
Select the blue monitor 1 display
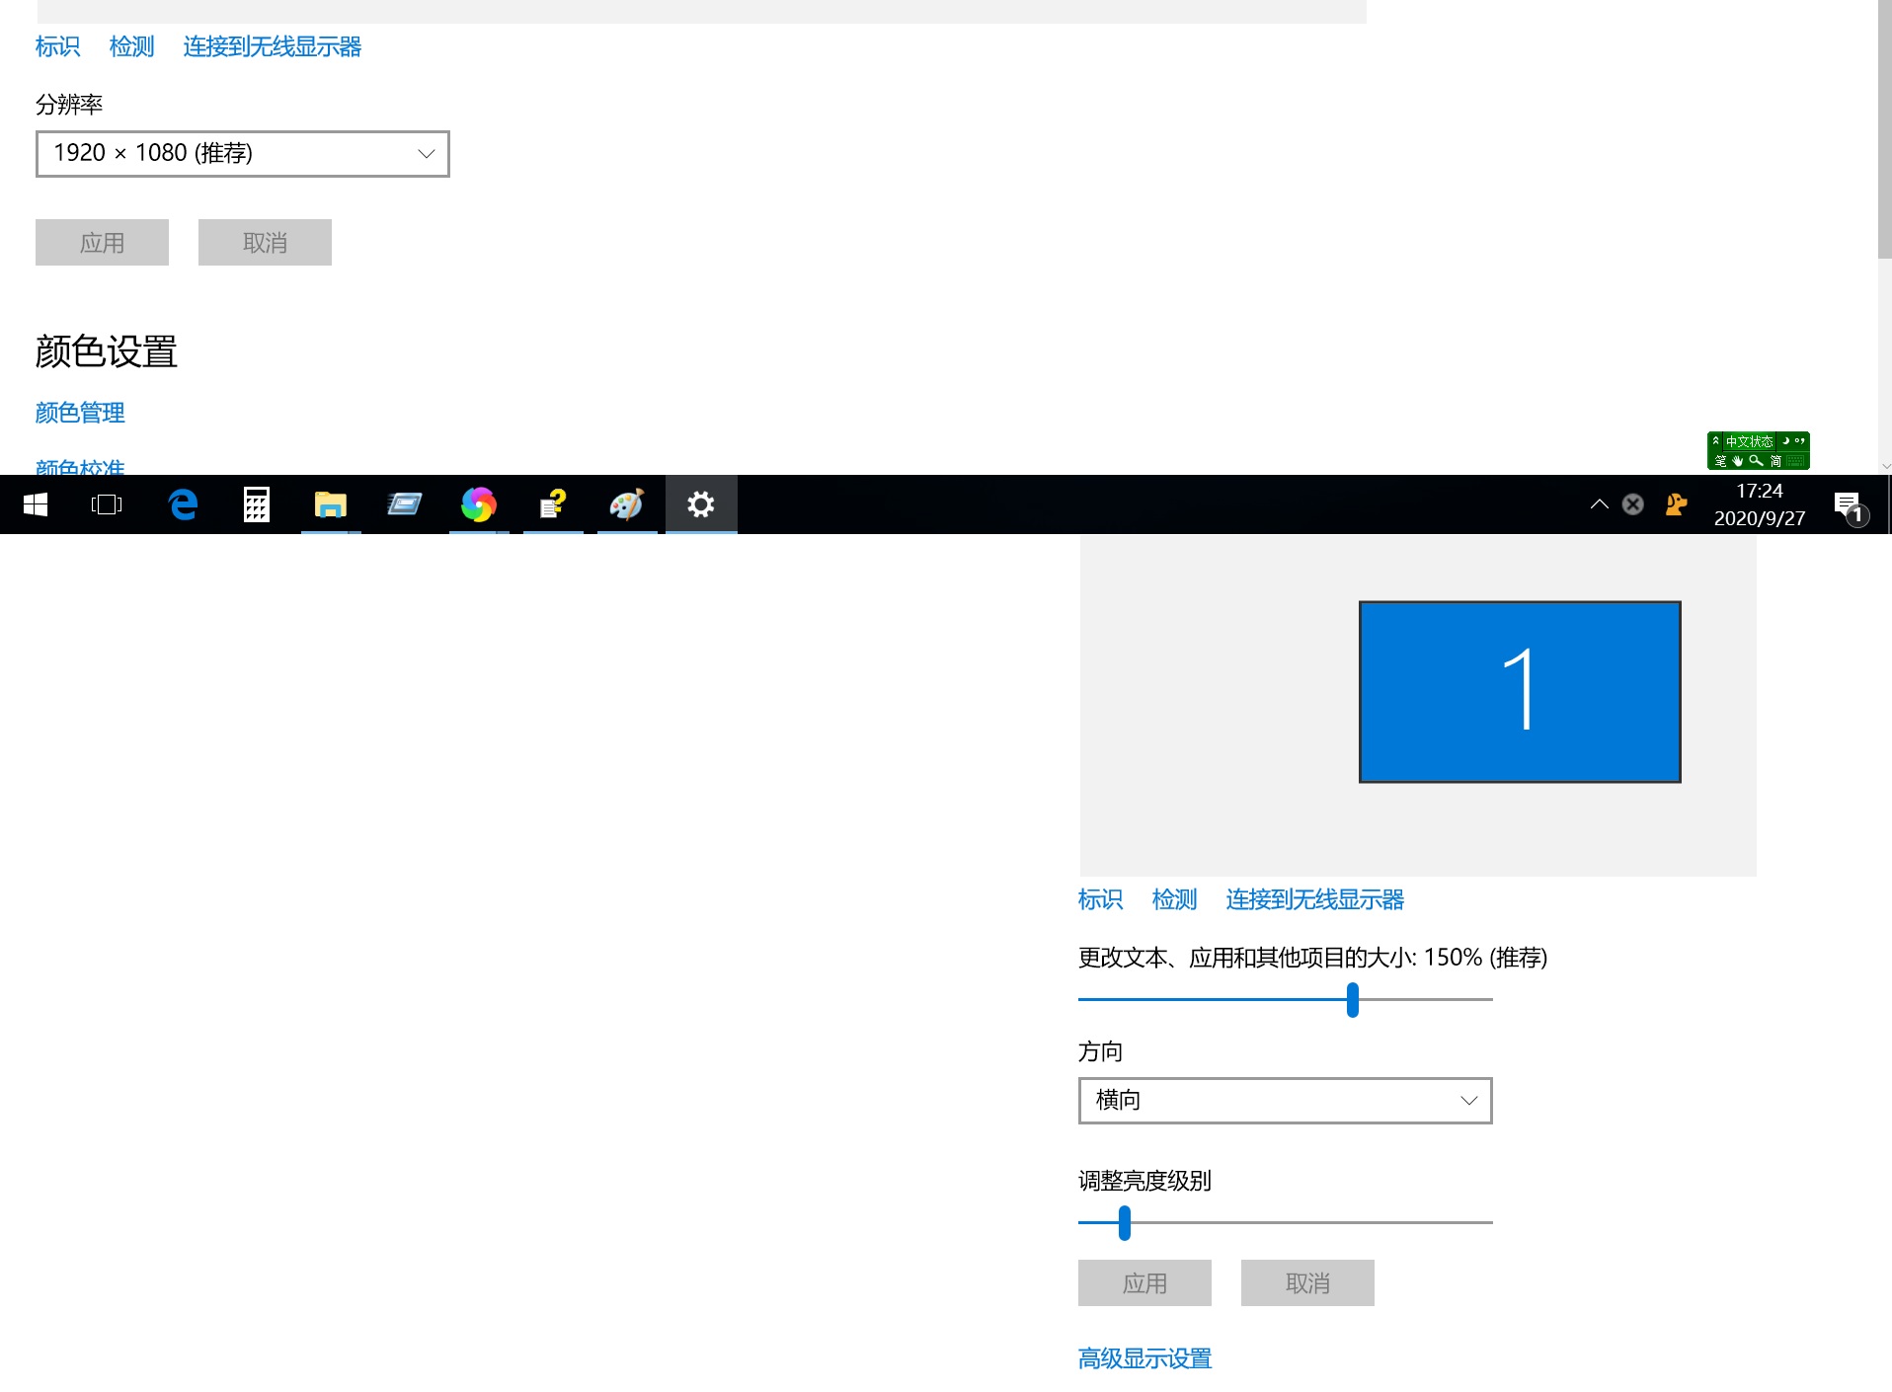[1519, 692]
